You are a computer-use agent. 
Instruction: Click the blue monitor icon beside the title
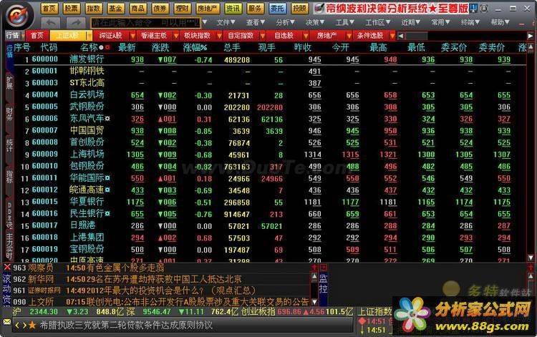point(474,8)
